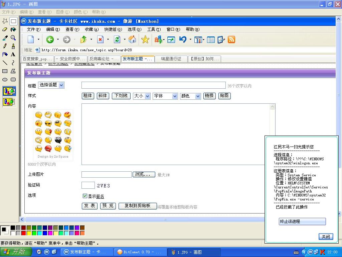Click the orange RSS feed icon

[231, 39]
